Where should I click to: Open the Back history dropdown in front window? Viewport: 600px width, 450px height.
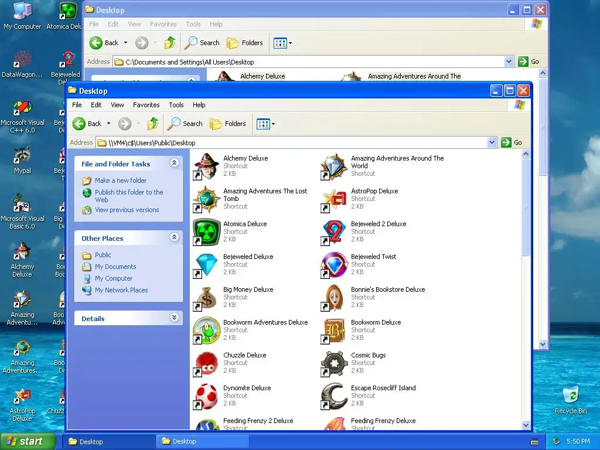[x=108, y=124]
